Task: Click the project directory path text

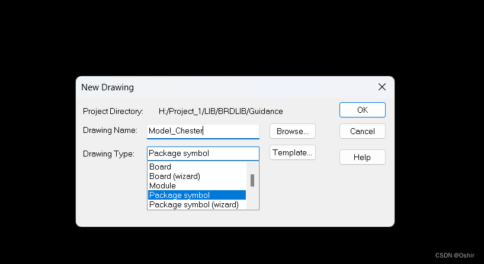Action: (220, 110)
